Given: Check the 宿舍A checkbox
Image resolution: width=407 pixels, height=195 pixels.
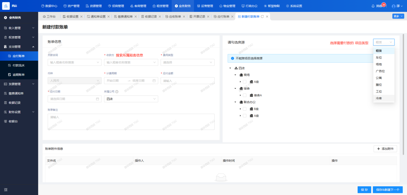Looking at the screenshot, I should [x=244, y=95].
